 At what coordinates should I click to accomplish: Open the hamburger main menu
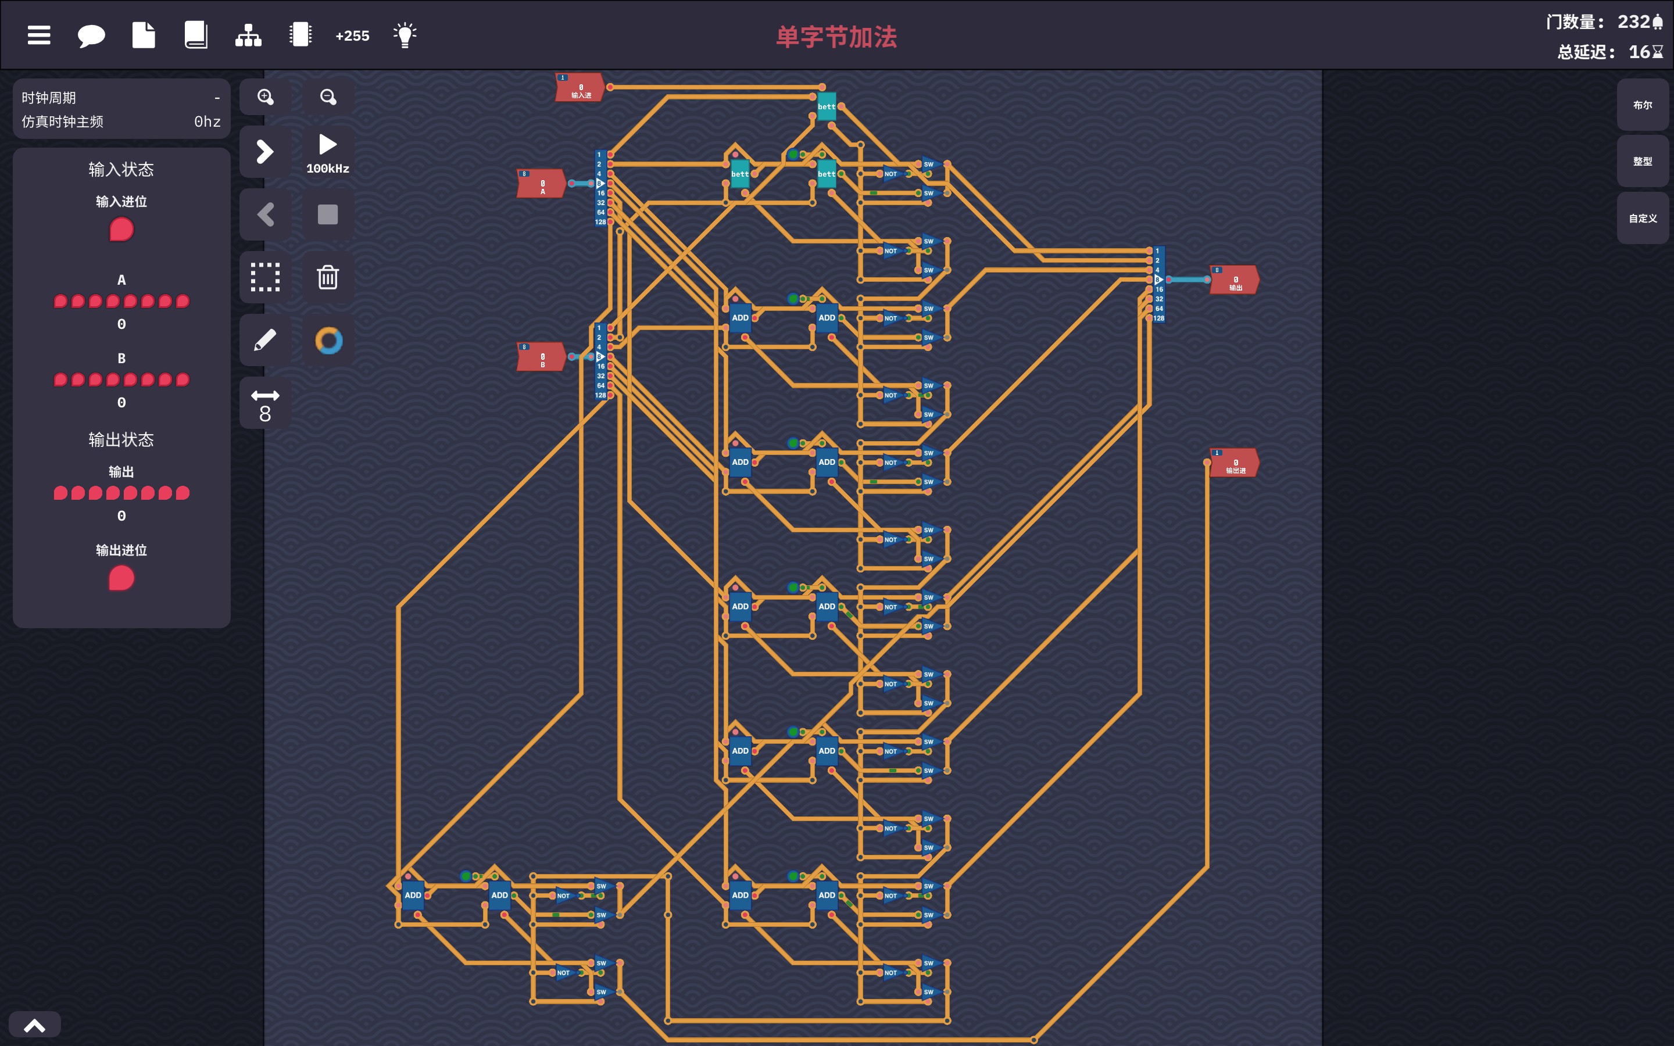pyautogui.click(x=39, y=35)
